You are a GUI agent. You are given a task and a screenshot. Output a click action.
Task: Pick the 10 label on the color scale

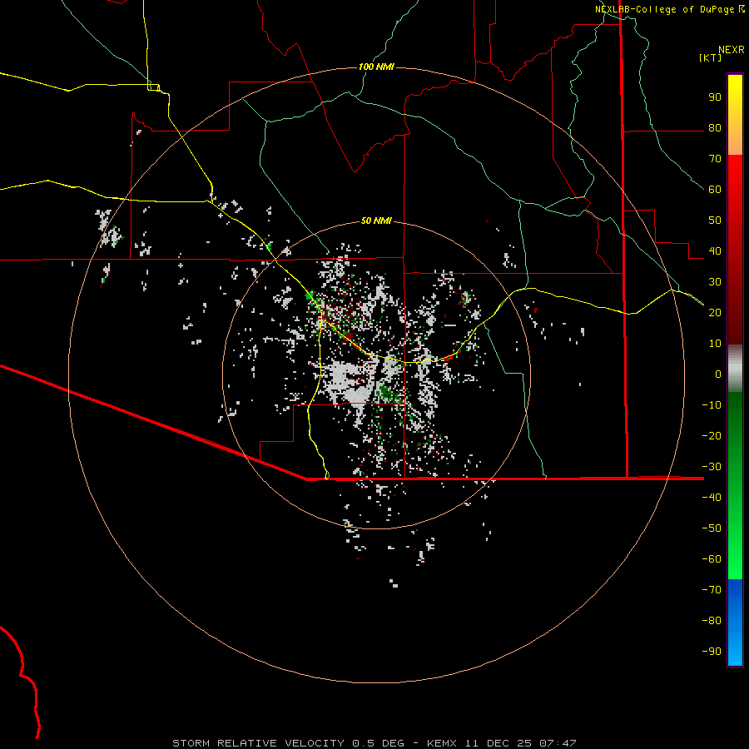(715, 344)
